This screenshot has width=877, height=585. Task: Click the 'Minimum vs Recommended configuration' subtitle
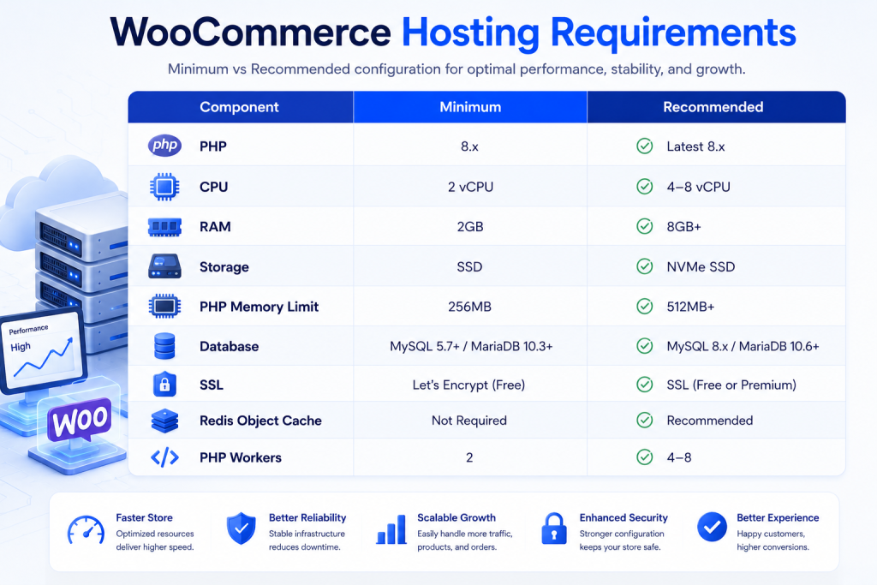coord(456,69)
